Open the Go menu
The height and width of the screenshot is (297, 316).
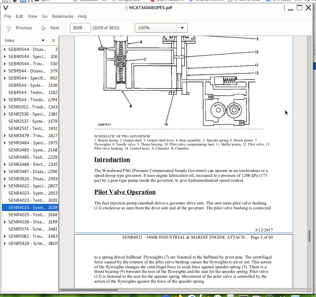(45, 16)
